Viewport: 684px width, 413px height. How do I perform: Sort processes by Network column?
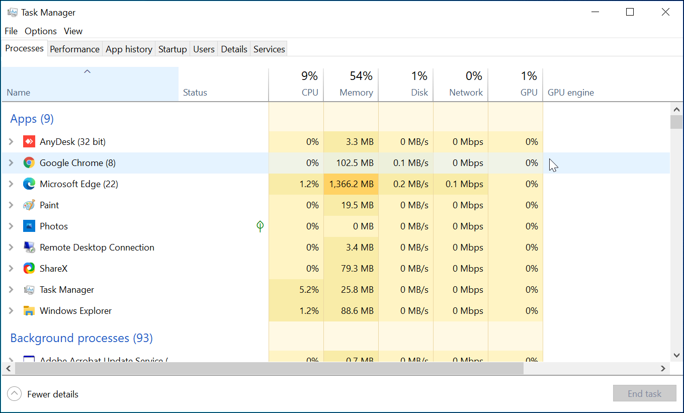[461, 85]
